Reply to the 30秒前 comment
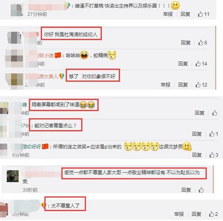This screenshot has height=221, width=223. click(186, 190)
